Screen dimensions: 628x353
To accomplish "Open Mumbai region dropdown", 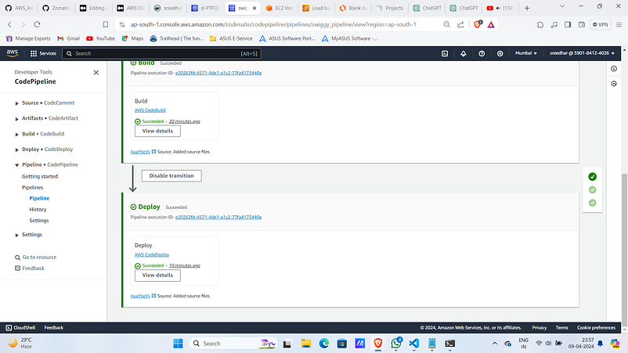I will (x=526, y=53).
